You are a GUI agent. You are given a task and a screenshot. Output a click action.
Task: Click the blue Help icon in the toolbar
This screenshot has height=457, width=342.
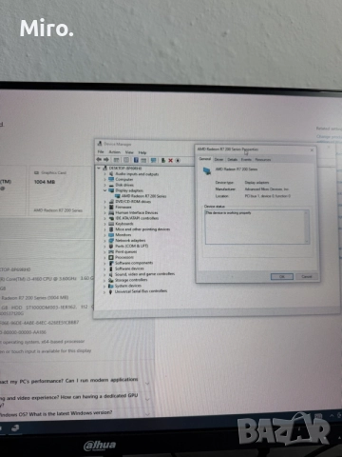click(x=136, y=160)
